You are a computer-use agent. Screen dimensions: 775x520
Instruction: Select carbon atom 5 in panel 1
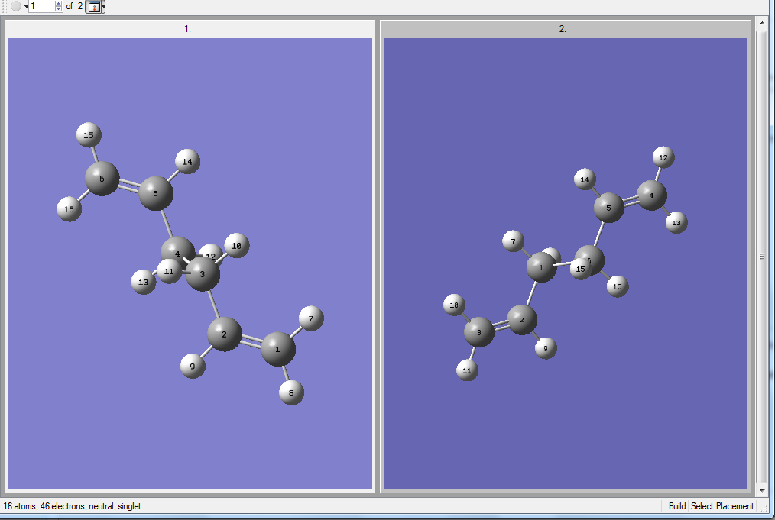click(156, 193)
